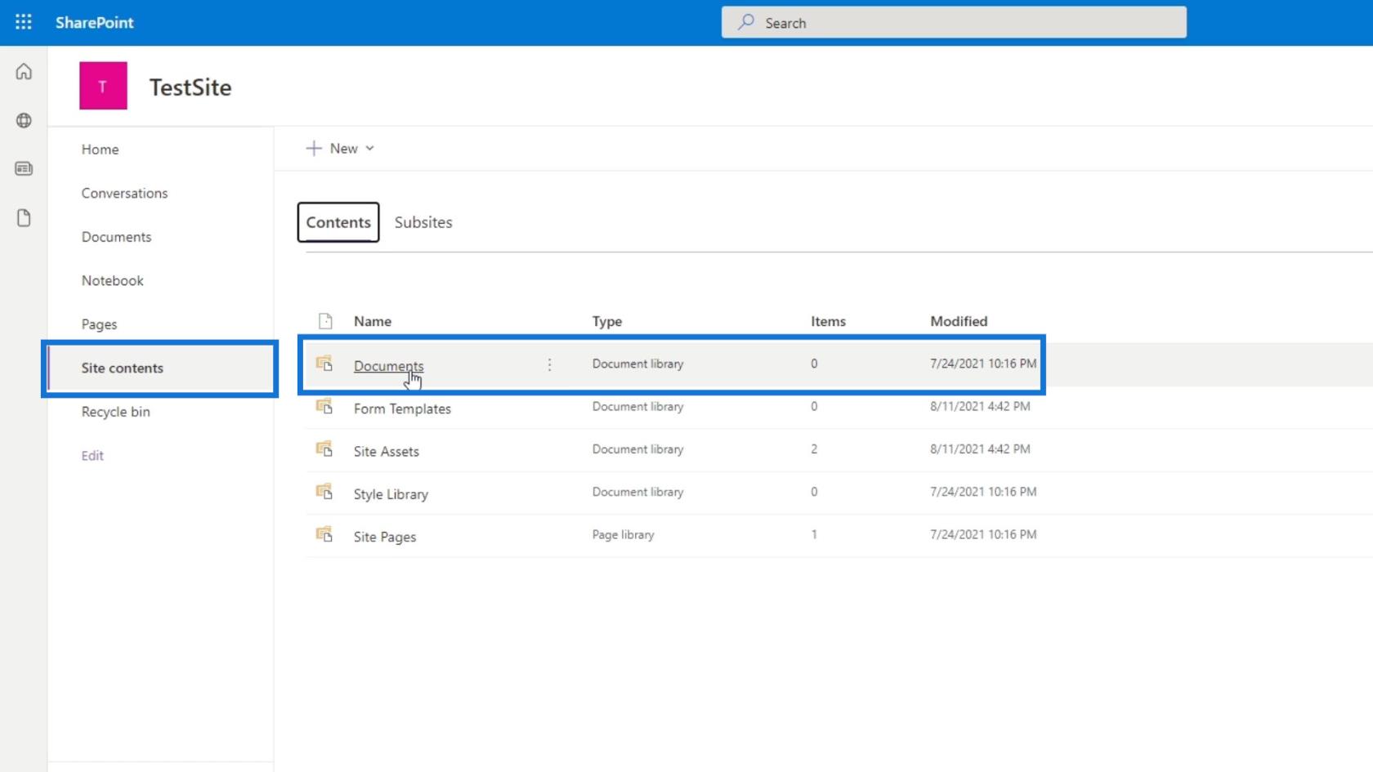
Task: Open the Site Pages library
Action: [384, 537]
